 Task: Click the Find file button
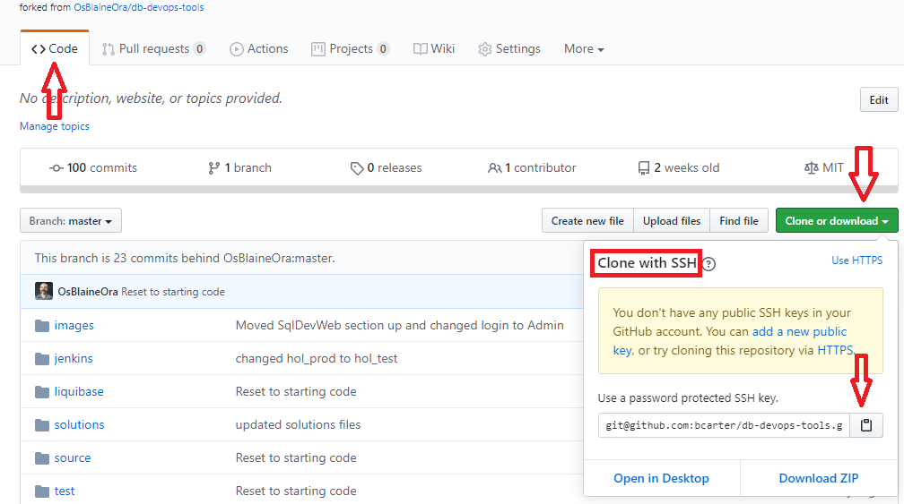[739, 221]
